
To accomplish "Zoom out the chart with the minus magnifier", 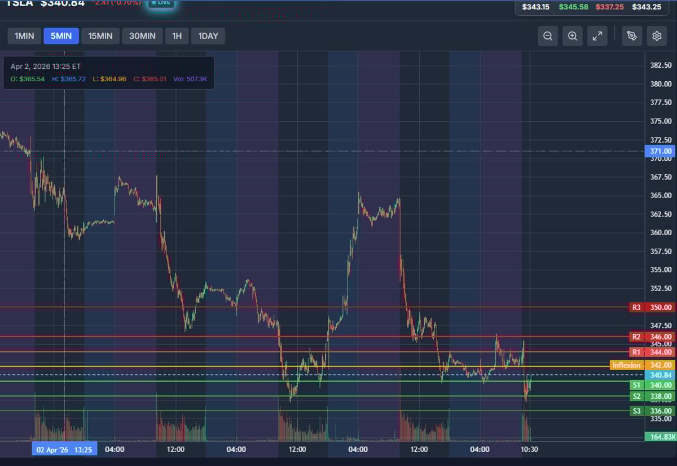I will tap(547, 36).
